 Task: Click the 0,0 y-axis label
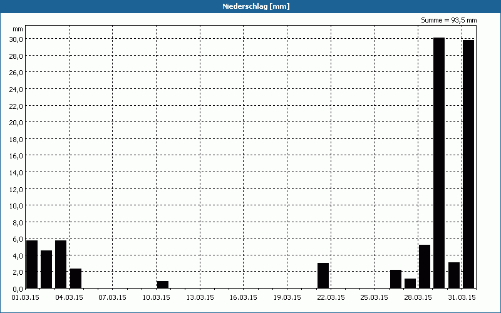tap(18, 289)
